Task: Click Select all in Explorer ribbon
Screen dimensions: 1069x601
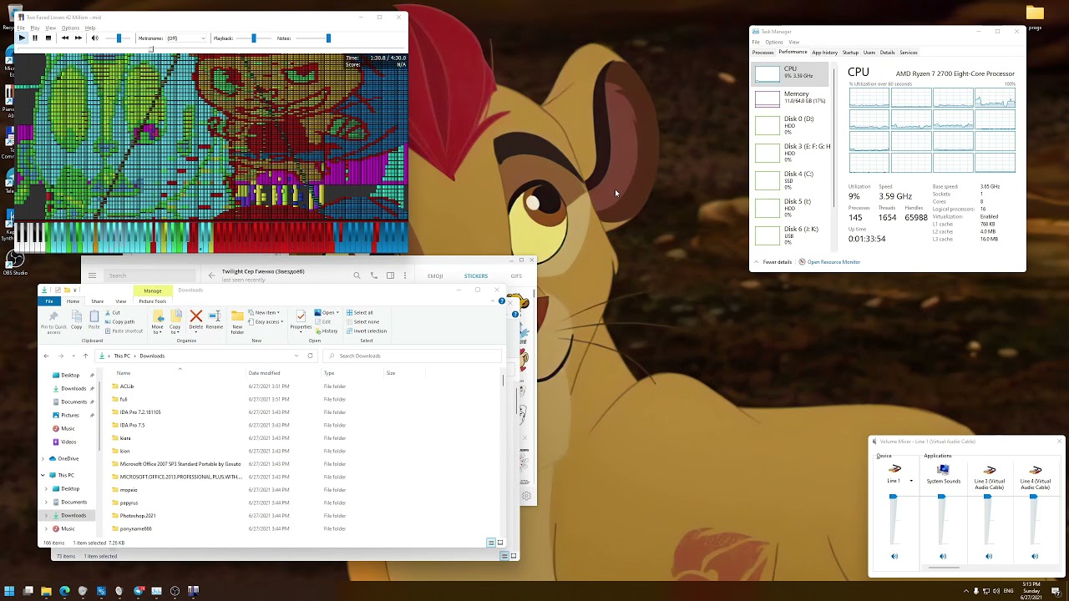Action: click(360, 313)
